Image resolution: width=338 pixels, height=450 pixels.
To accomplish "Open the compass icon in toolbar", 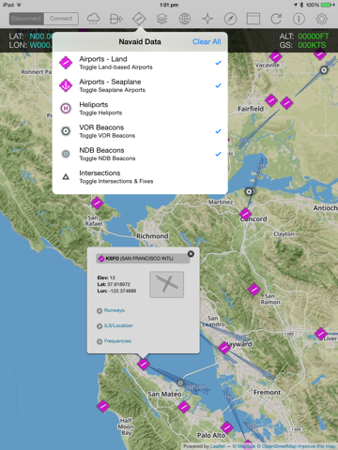I will coord(230,19).
